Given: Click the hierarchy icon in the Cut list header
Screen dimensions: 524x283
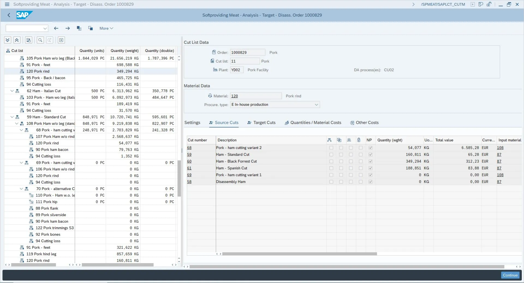Looking at the screenshot, I should (8, 51).
